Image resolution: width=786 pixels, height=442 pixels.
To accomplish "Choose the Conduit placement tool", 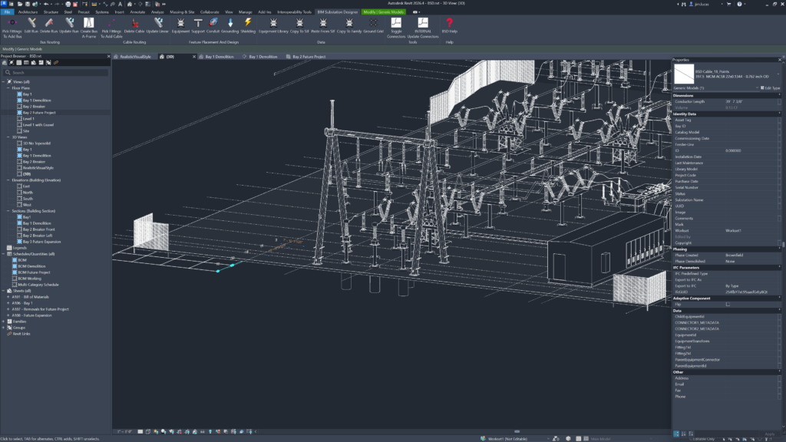I will [x=215, y=24].
